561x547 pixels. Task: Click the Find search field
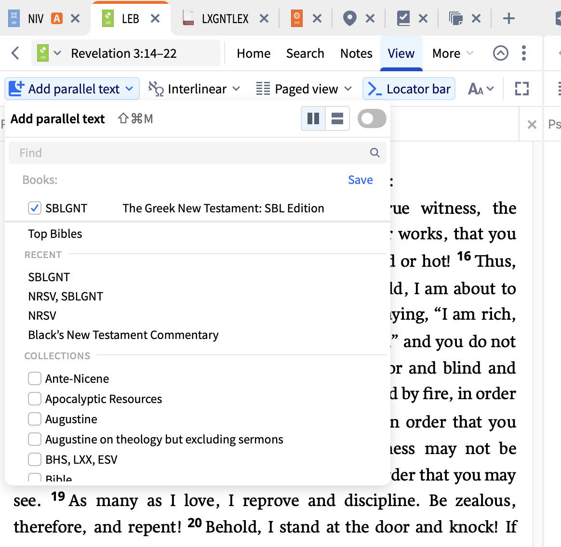click(x=197, y=153)
